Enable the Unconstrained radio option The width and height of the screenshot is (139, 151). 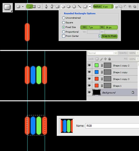coord(64,18)
